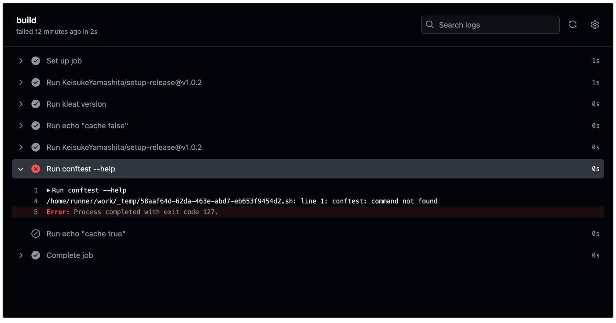Expand the Run kleat version step
Viewport: 616px width, 323px height.
(x=21, y=104)
